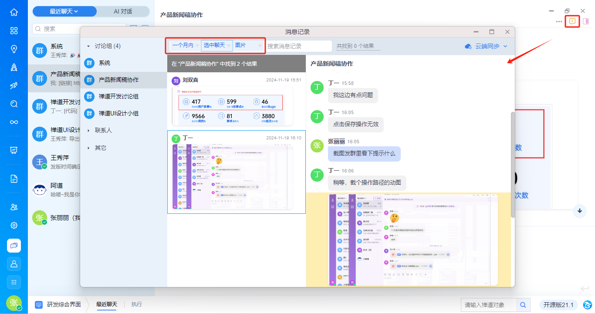Image resolution: width=595 pixels, height=314 pixels.
Task: Click the 研发综合界面 monitor icon
Action: (x=38, y=304)
